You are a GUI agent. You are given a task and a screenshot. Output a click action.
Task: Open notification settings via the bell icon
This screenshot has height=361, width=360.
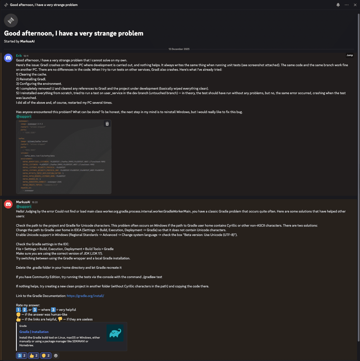338,5
